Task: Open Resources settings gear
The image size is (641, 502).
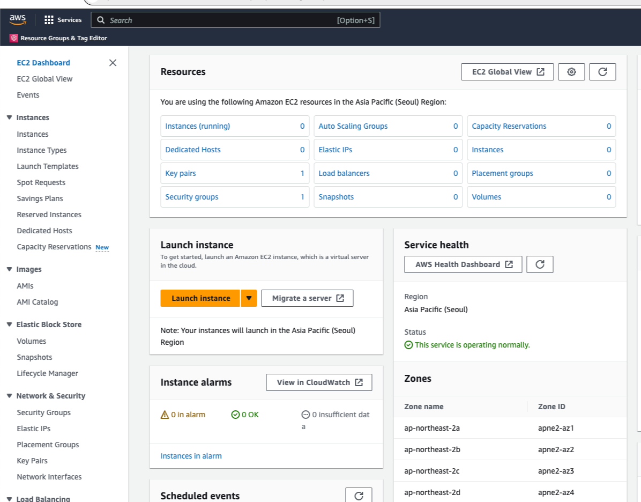Action: tap(571, 72)
